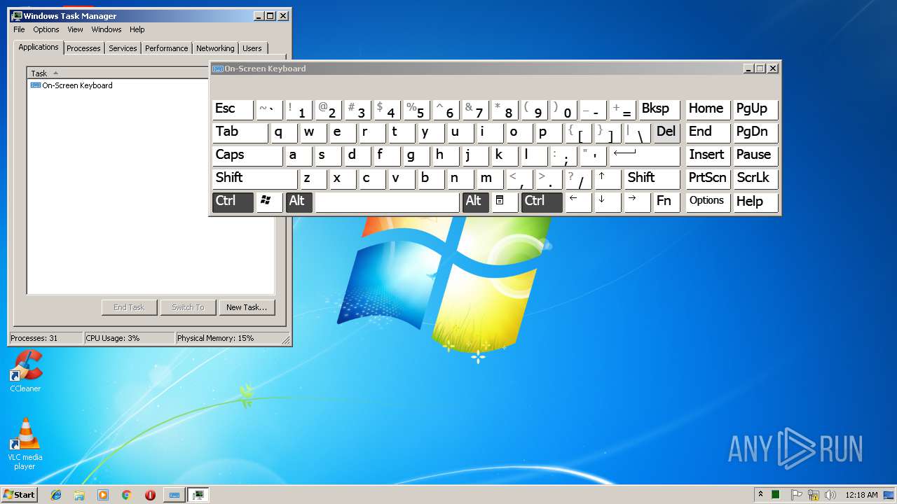
Task: Click the context menu key on the keyboard
Action: point(505,202)
